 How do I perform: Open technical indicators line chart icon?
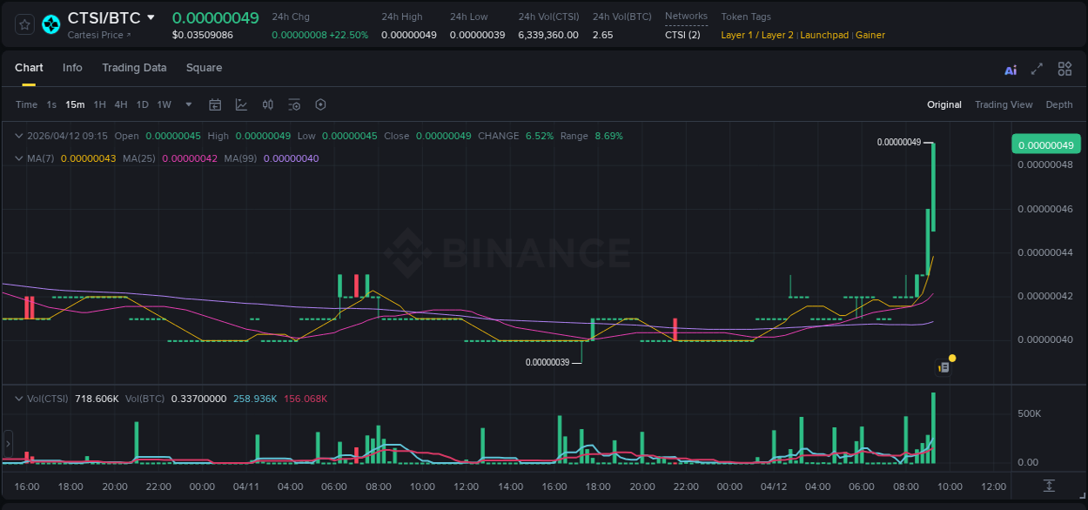tap(241, 104)
